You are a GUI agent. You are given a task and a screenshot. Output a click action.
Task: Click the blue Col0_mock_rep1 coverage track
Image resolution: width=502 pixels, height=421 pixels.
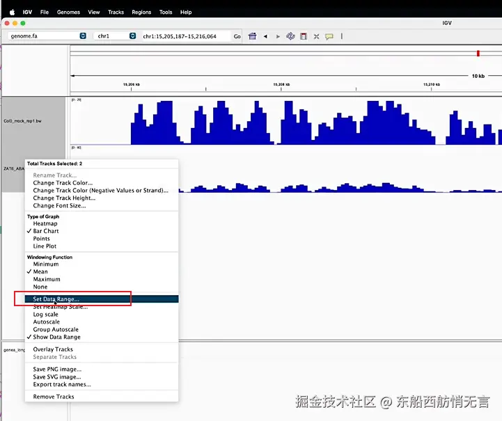click(286, 122)
